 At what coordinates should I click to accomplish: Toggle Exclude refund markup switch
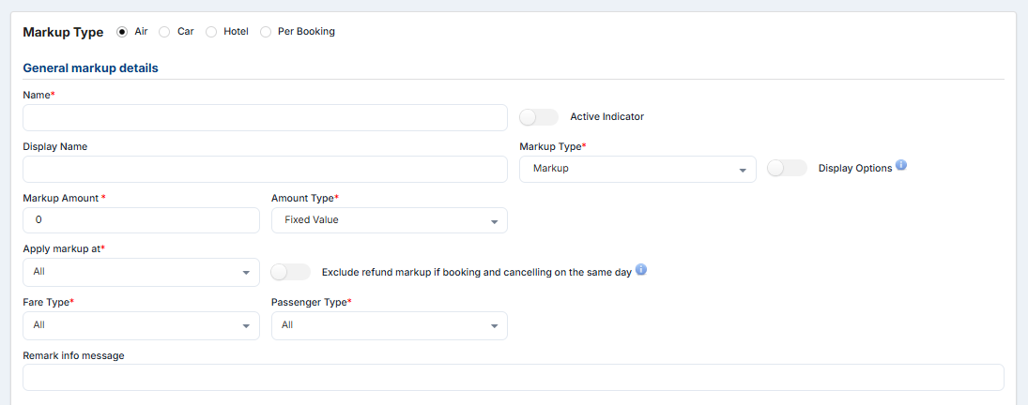tap(290, 272)
